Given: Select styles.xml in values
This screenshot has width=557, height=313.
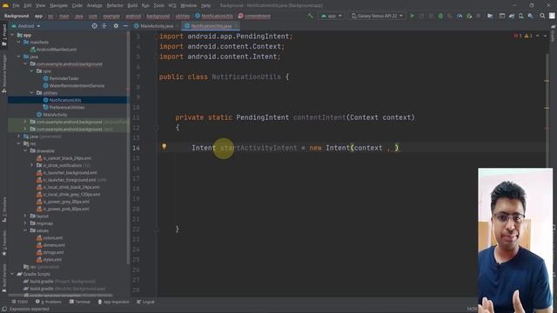Looking at the screenshot, I should coord(52,260).
